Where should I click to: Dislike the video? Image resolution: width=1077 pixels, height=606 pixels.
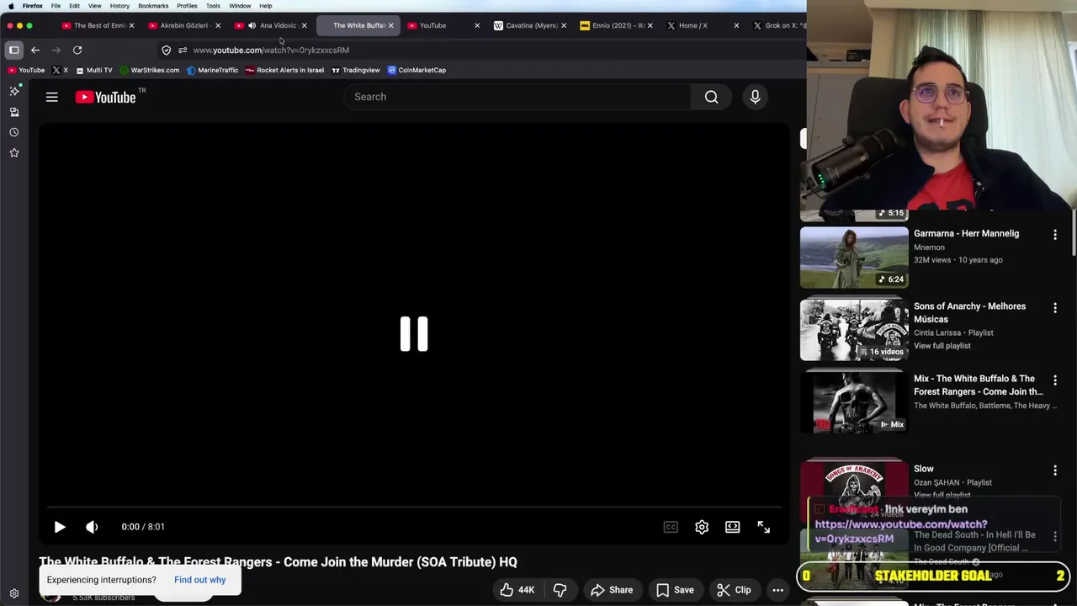560,590
